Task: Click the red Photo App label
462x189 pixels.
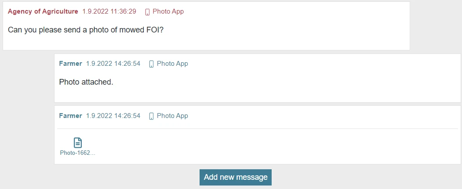Action: (x=168, y=11)
